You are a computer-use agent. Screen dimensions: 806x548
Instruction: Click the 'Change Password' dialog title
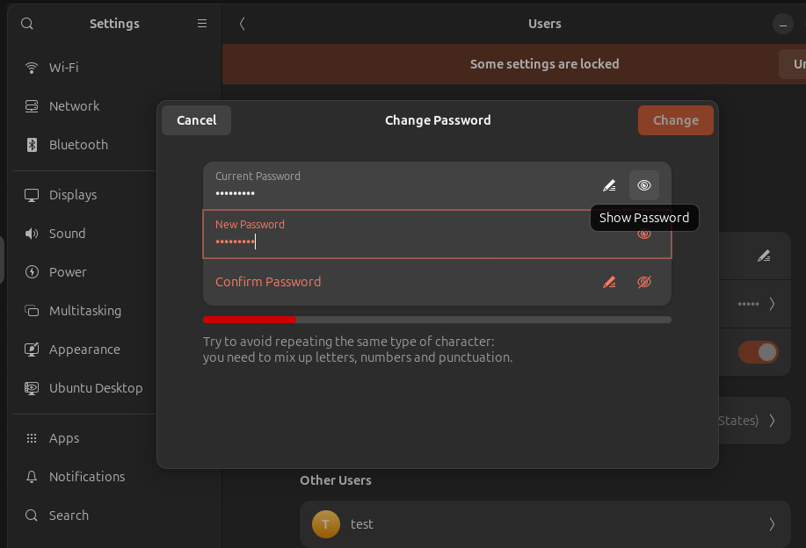[438, 120]
